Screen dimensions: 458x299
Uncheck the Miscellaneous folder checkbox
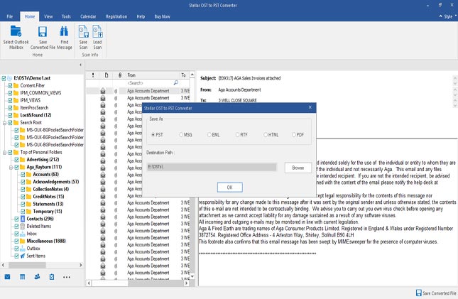[16, 241]
